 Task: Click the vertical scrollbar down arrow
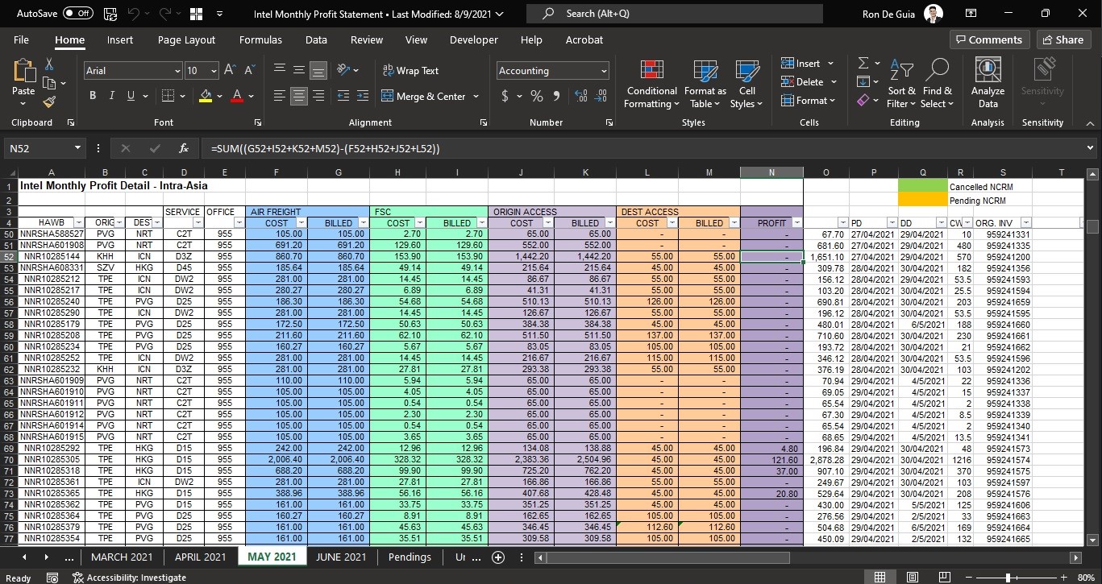(x=1092, y=541)
